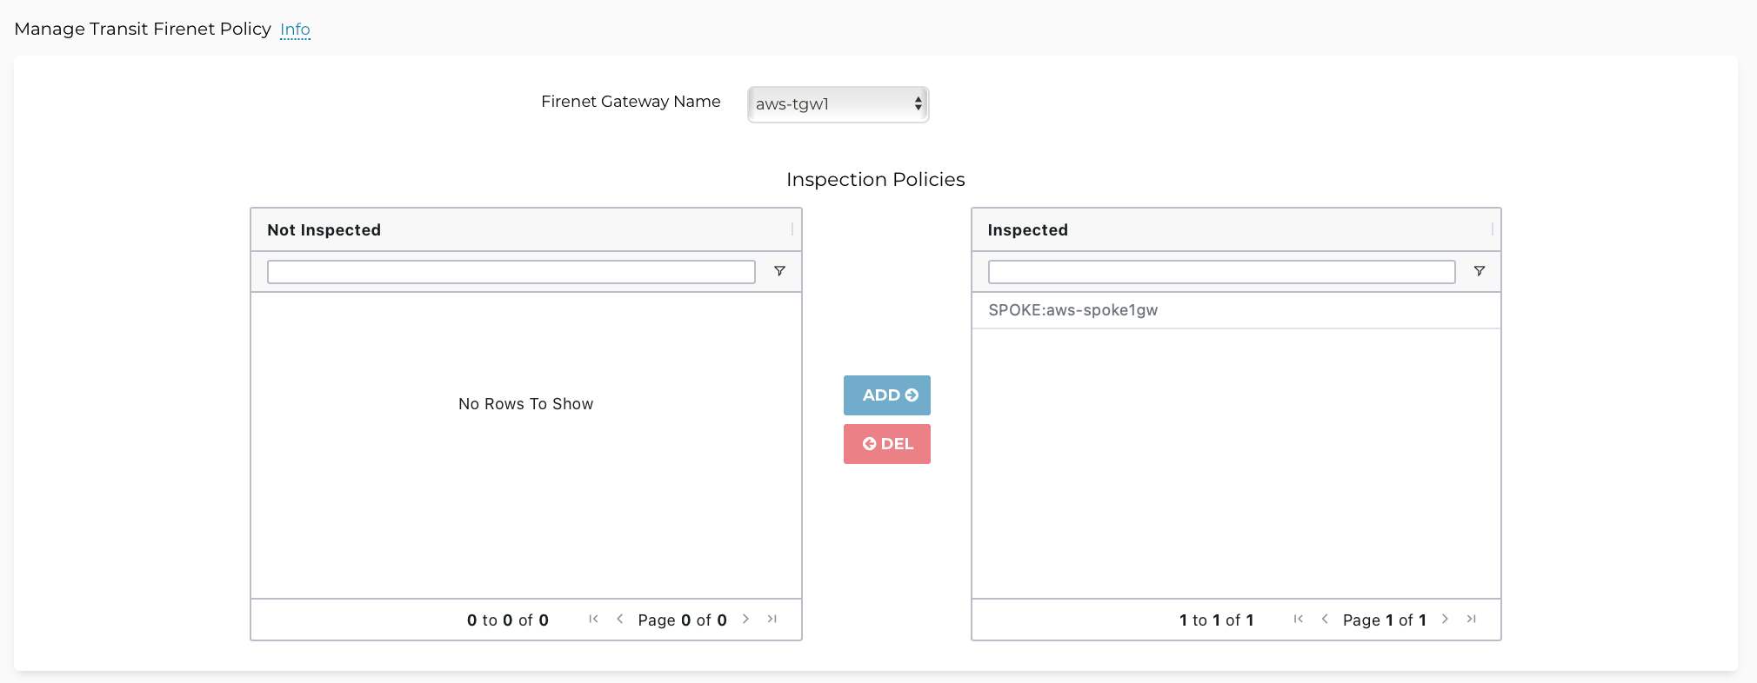Go to first page in Inspected list
Viewport: 1757px width, 683px height.
(x=1298, y=619)
